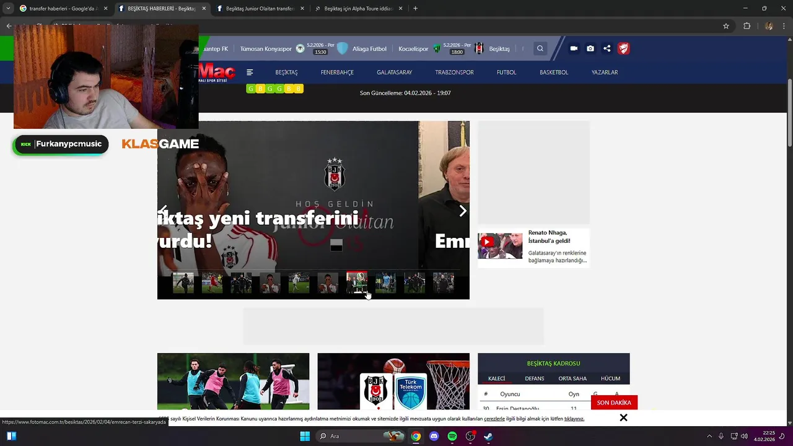Open Discord from the taskbar
793x446 pixels.
[x=434, y=436]
